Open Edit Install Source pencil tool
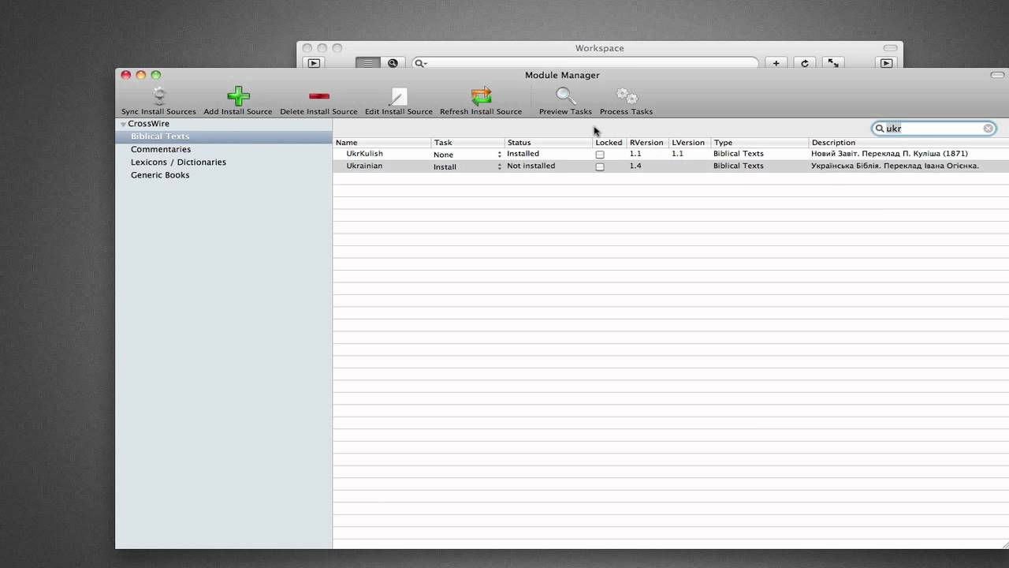The width and height of the screenshot is (1009, 568). (x=399, y=96)
